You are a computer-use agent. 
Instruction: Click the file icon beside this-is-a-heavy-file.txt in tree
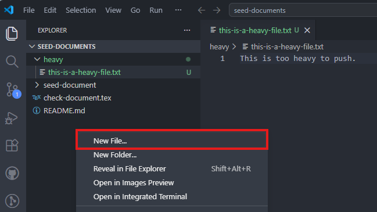(42, 72)
